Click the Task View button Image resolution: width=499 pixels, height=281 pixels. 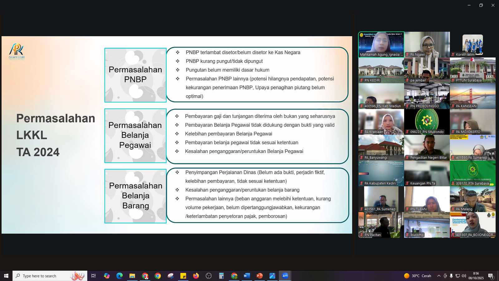pyautogui.click(x=93, y=276)
